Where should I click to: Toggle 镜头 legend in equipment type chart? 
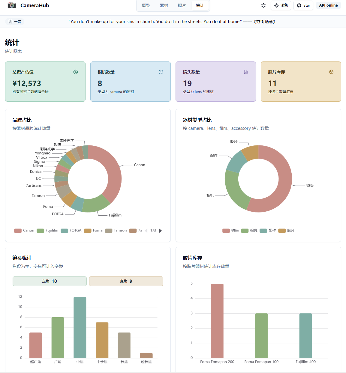[x=230, y=231]
